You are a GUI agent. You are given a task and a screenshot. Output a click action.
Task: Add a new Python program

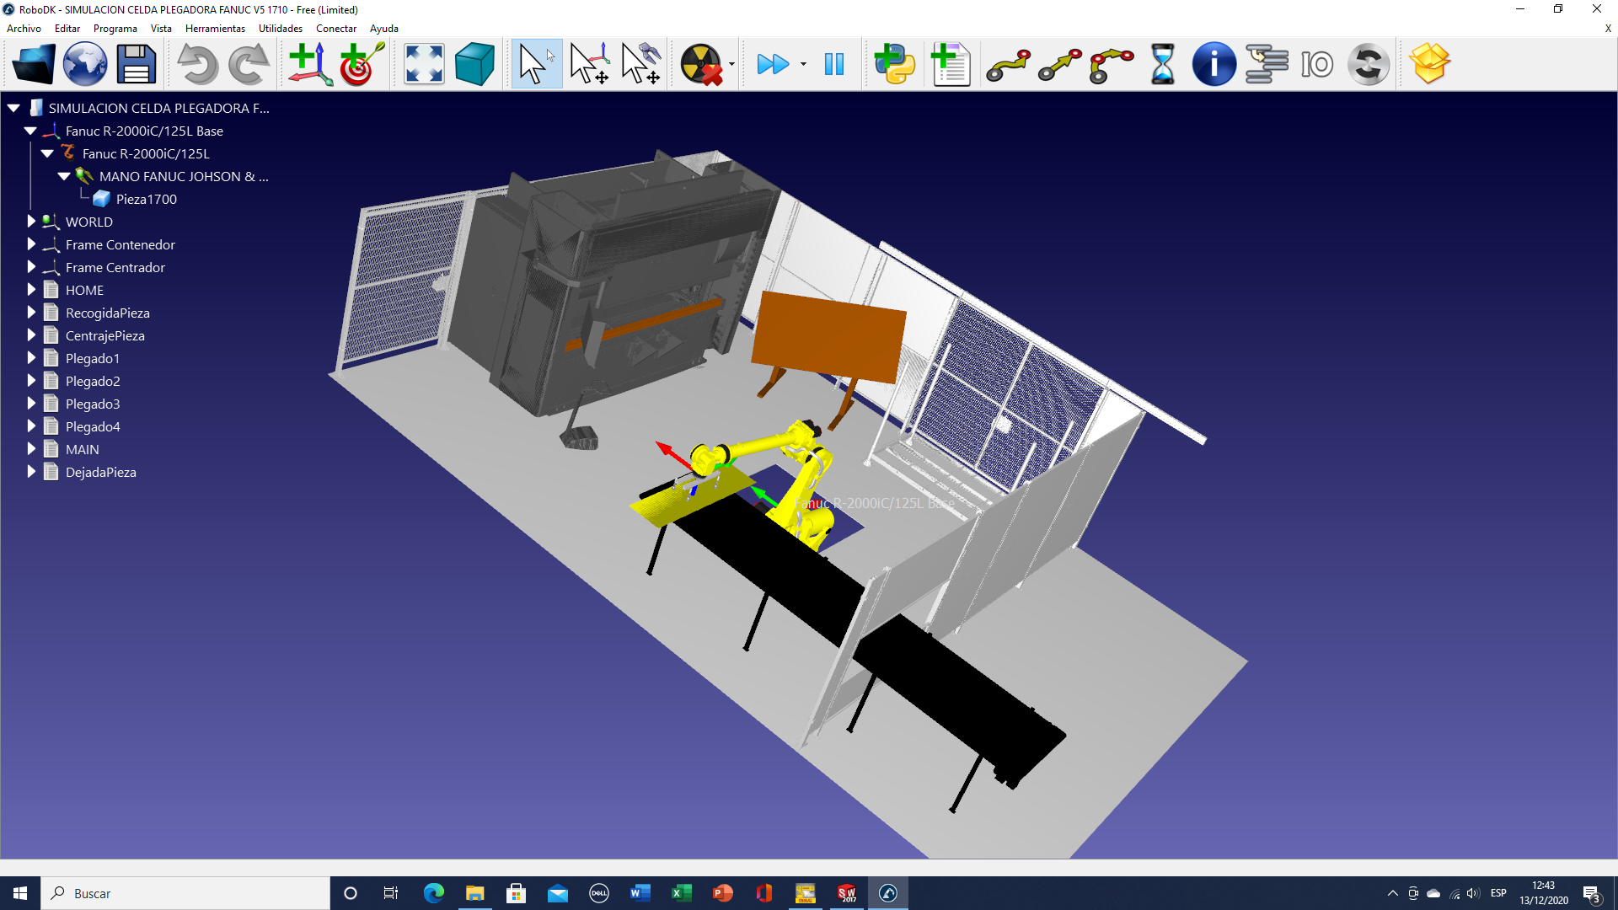point(894,64)
